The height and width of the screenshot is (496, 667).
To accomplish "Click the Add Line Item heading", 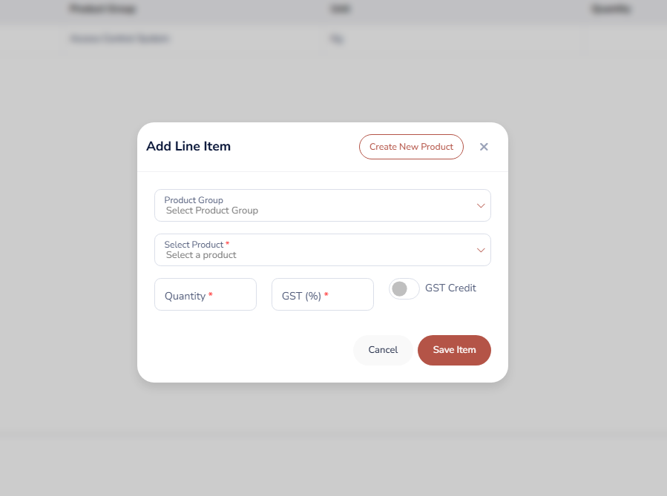I will coord(188,147).
